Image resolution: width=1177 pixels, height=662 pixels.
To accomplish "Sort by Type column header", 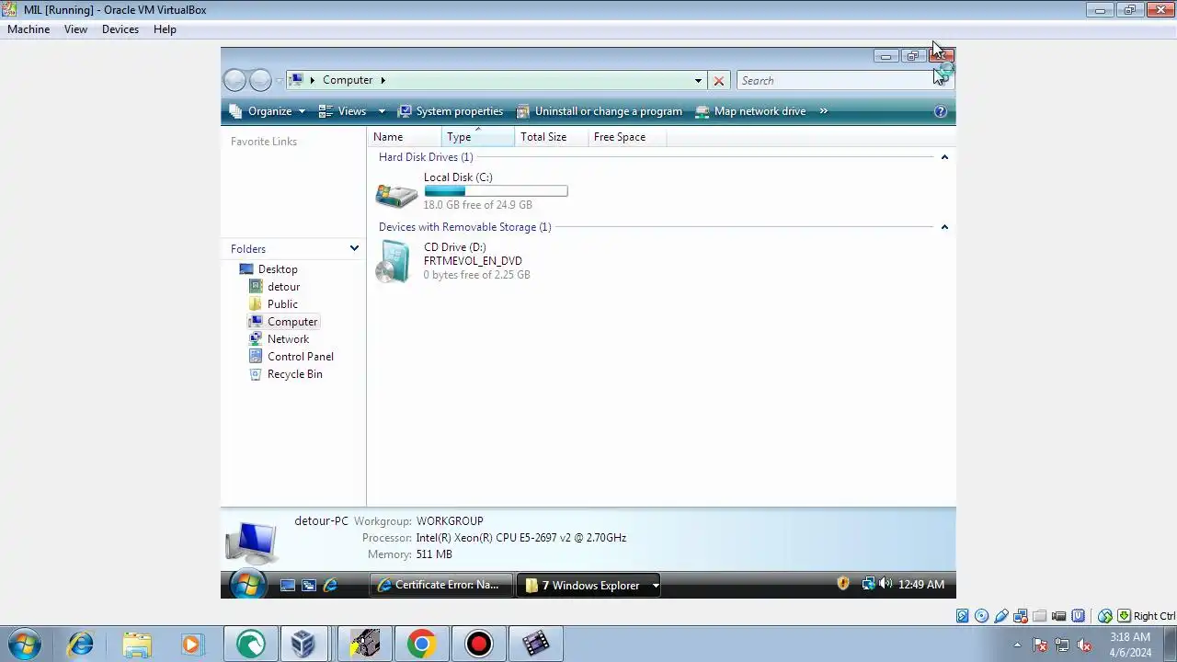I will 478,137.
